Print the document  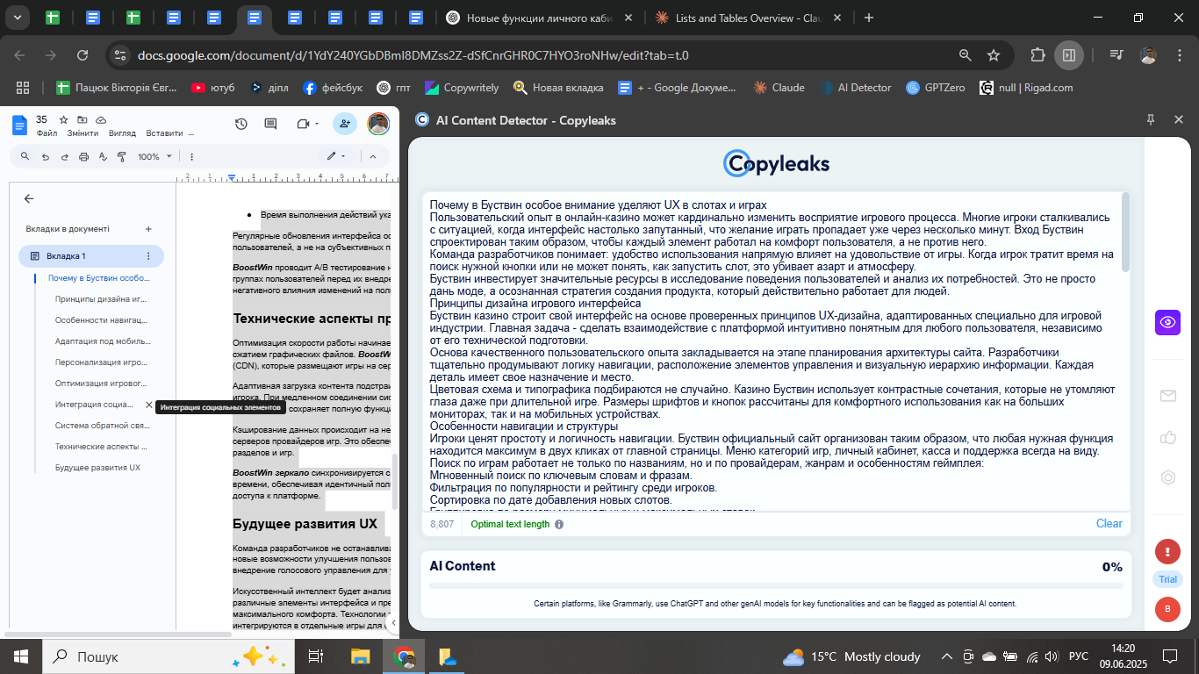[x=84, y=156]
